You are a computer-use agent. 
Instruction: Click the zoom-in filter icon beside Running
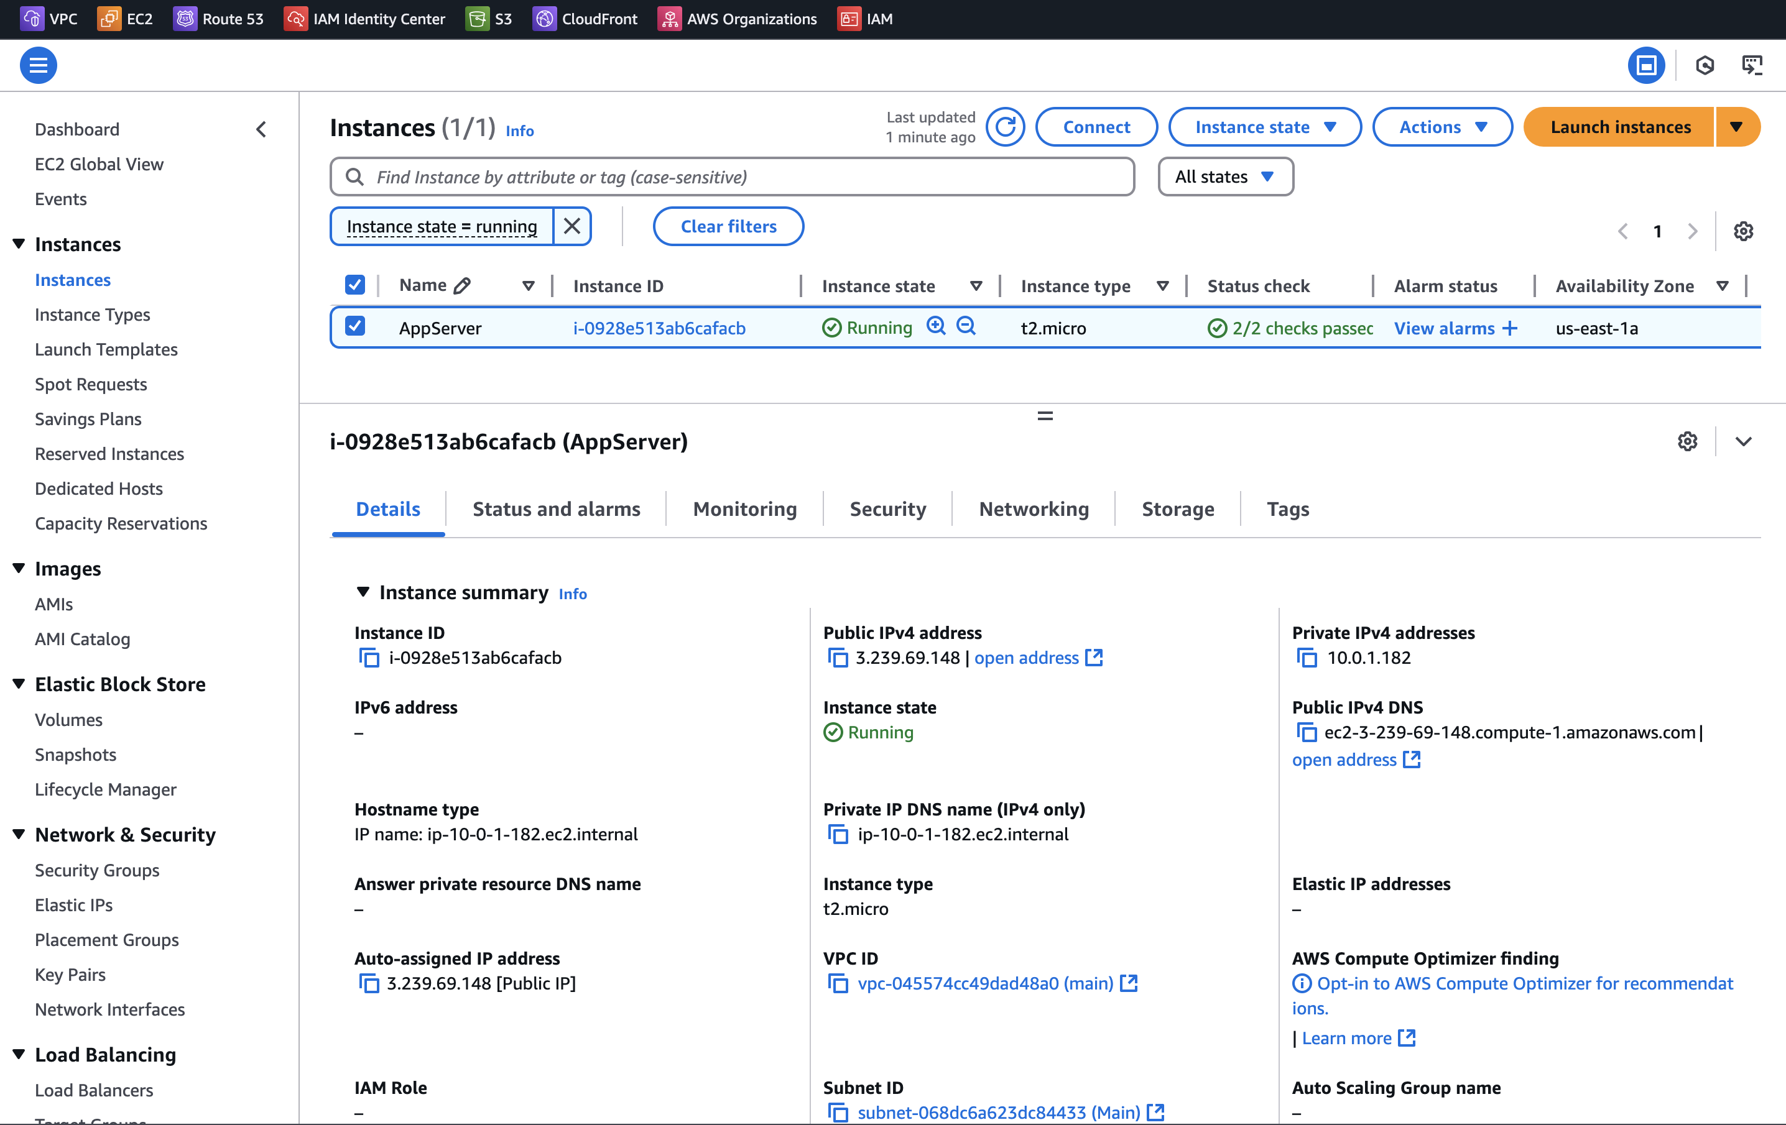pyautogui.click(x=936, y=326)
